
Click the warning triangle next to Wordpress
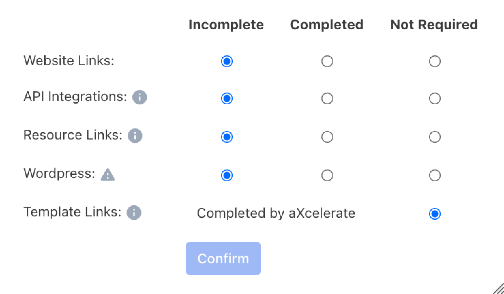pyautogui.click(x=108, y=175)
